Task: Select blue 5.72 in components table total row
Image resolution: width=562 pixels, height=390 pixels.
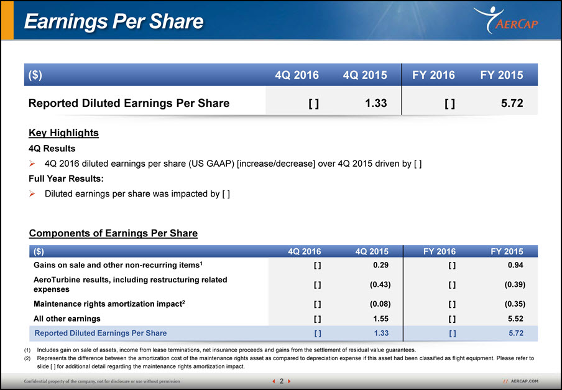Action: tap(516, 333)
